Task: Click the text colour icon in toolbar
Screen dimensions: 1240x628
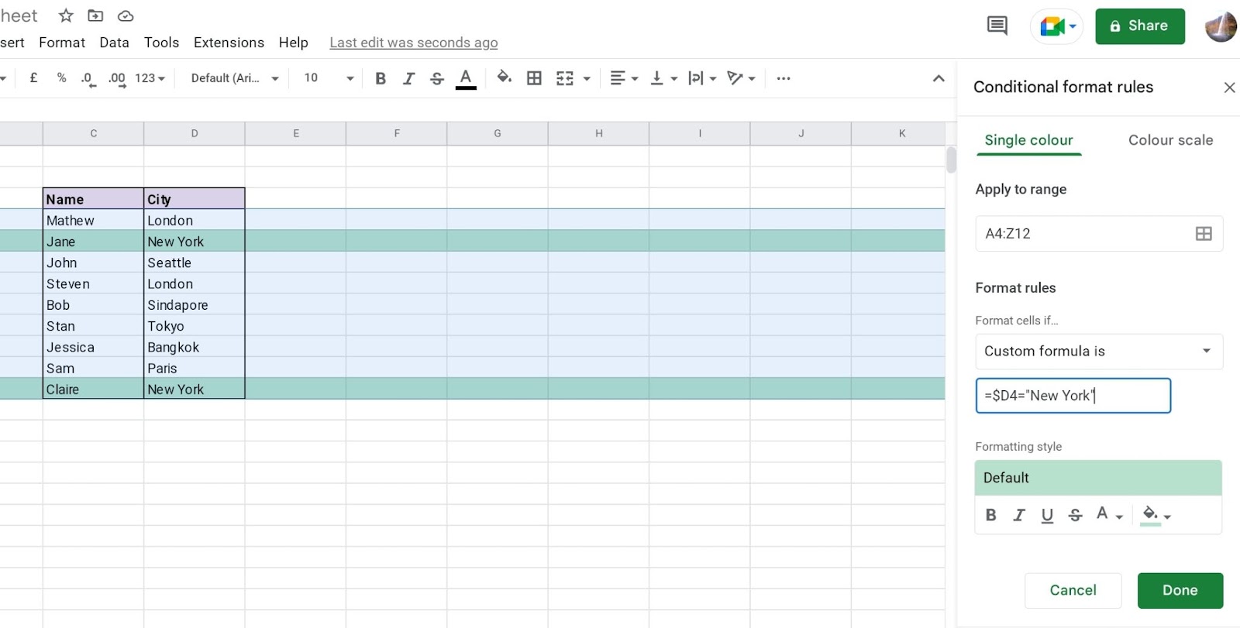Action: point(466,78)
